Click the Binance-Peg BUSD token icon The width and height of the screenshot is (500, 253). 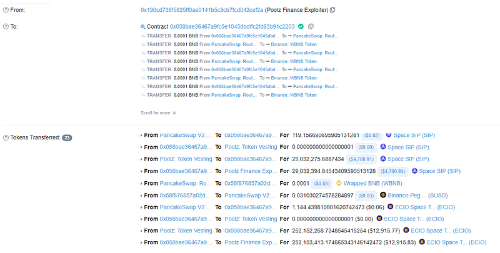(383, 195)
